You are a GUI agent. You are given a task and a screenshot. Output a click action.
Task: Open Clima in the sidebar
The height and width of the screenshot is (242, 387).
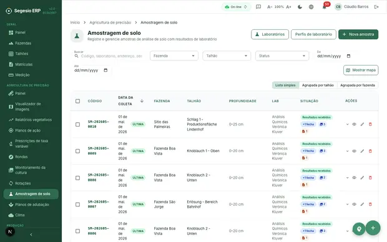(x=31, y=215)
